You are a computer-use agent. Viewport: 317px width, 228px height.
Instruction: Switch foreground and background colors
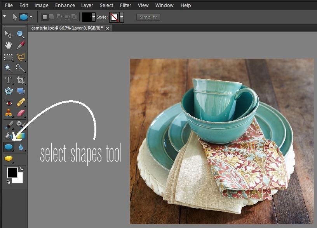coord(21,169)
